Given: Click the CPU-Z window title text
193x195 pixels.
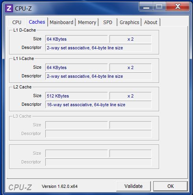Looking at the screenshot, I should pyautogui.click(x=23, y=9).
